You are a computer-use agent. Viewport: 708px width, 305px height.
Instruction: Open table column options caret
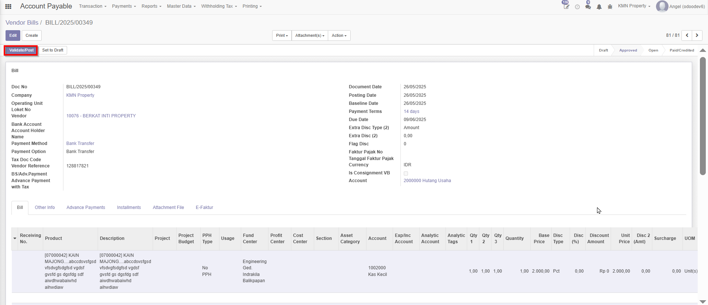15,238
